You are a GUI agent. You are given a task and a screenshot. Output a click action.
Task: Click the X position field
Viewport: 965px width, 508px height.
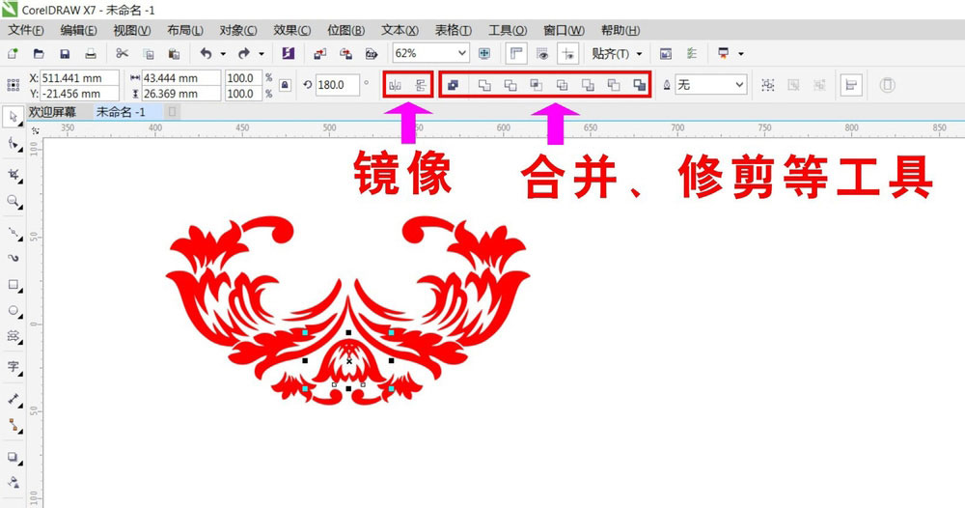tap(79, 78)
